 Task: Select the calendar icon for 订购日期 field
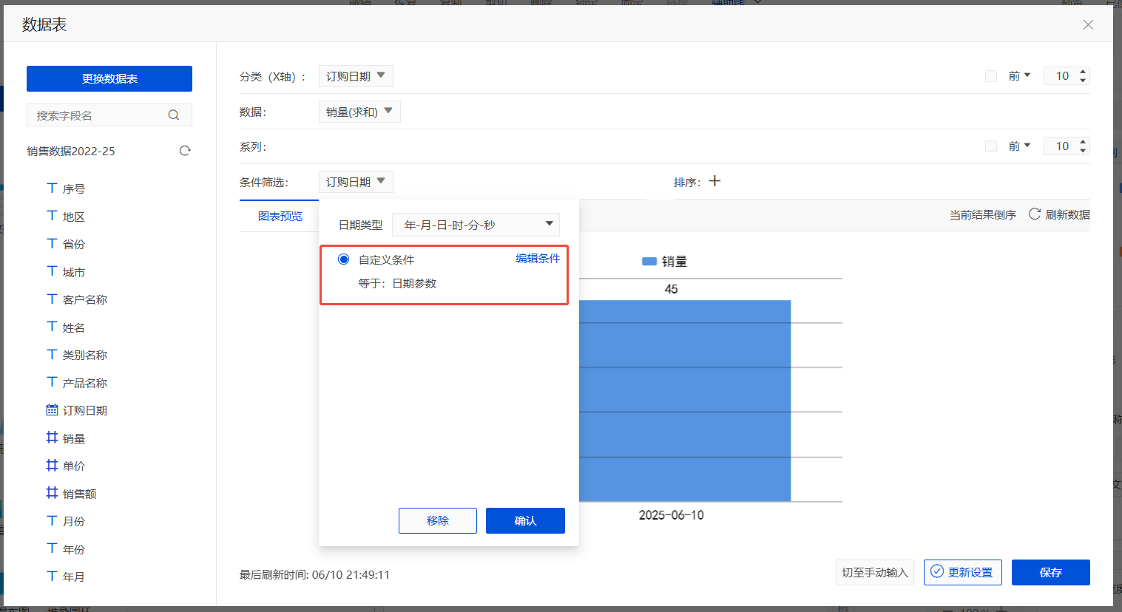tap(52, 410)
